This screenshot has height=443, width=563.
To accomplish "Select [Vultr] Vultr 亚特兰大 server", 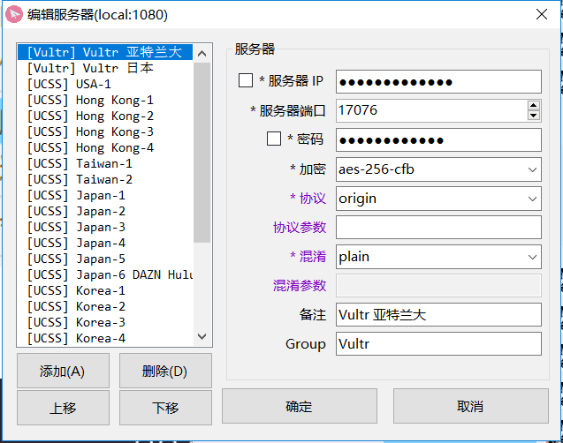I will pos(105,52).
